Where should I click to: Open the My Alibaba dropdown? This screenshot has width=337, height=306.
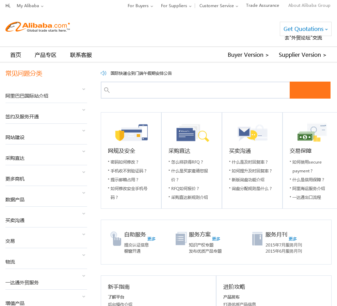[30, 6]
